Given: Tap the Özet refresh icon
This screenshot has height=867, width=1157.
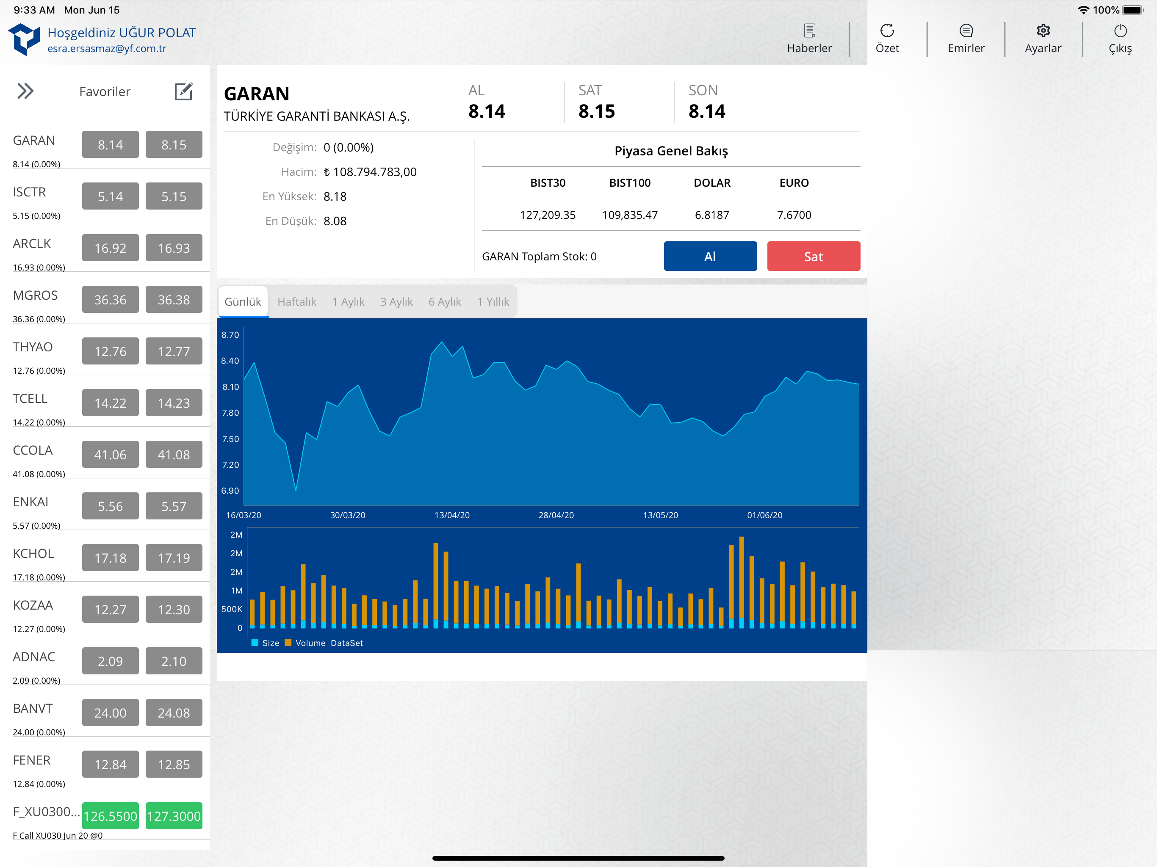Looking at the screenshot, I should click(887, 31).
